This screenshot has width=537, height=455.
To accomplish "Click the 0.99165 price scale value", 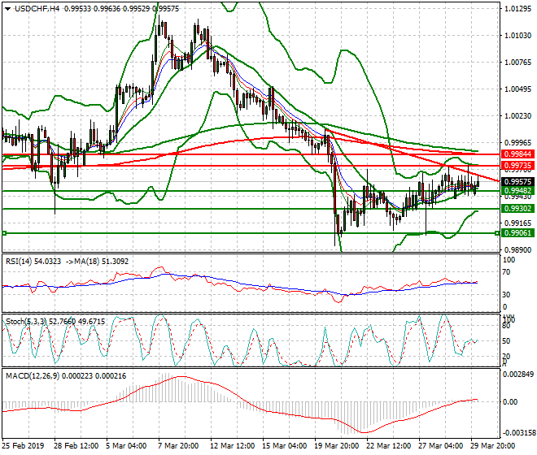I will pyautogui.click(x=518, y=223).
